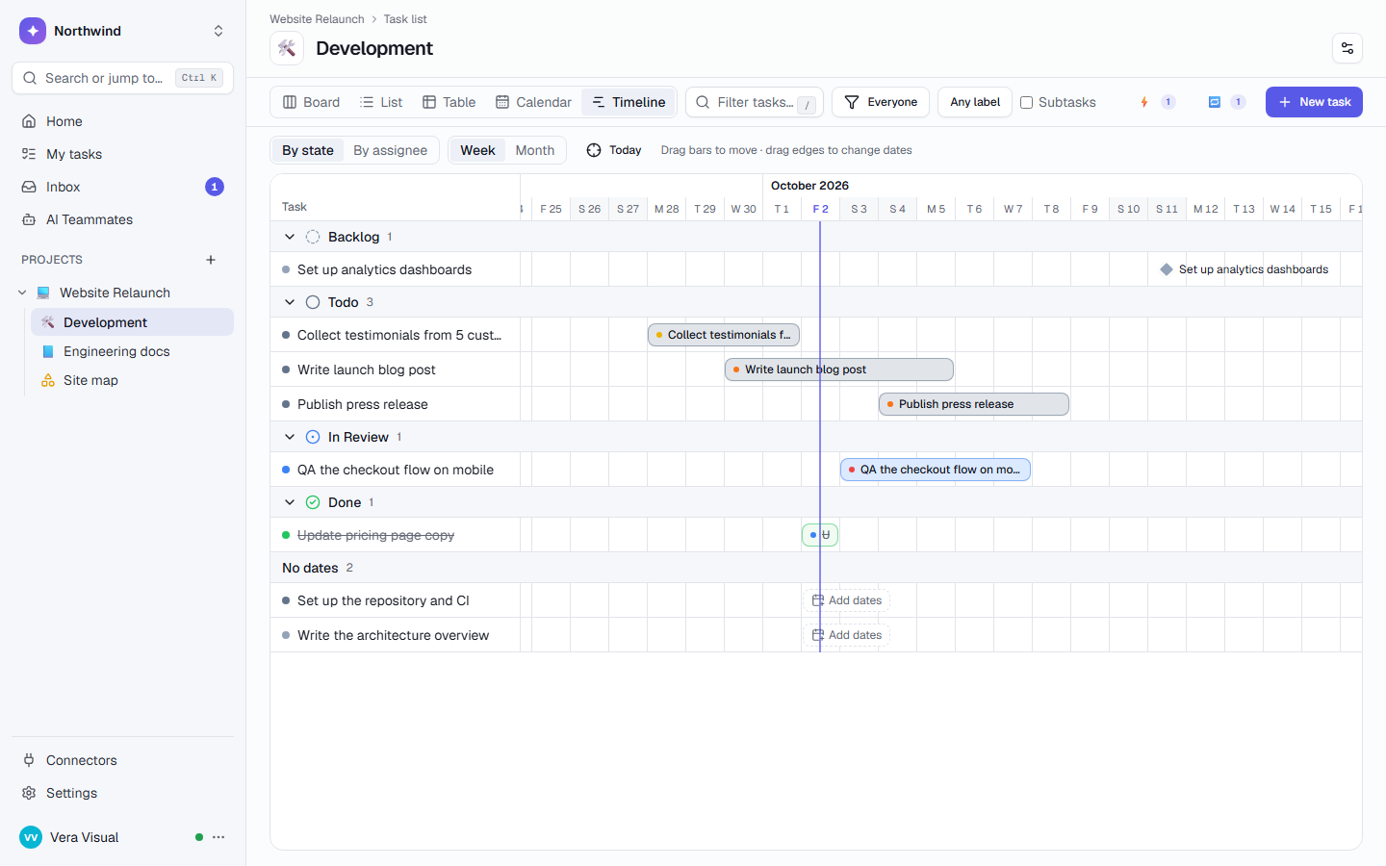Viewport: 1386px width, 866px height.
Task: Click the Website Relaunch breadcrumb
Action: [317, 19]
